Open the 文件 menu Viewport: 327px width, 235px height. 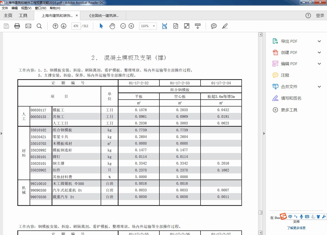tap(5, 8)
